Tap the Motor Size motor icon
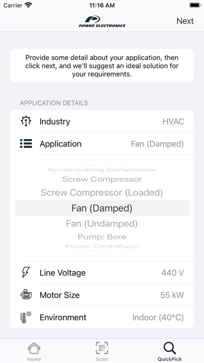The width and height of the screenshot is (204, 363). [26, 295]
